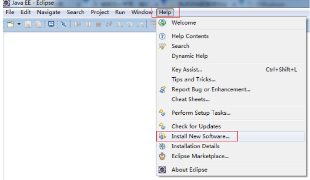This screenshot has width=310, height=180.
Task: Open About Eclipse dialog entry
Action: [x=189, y=170]
